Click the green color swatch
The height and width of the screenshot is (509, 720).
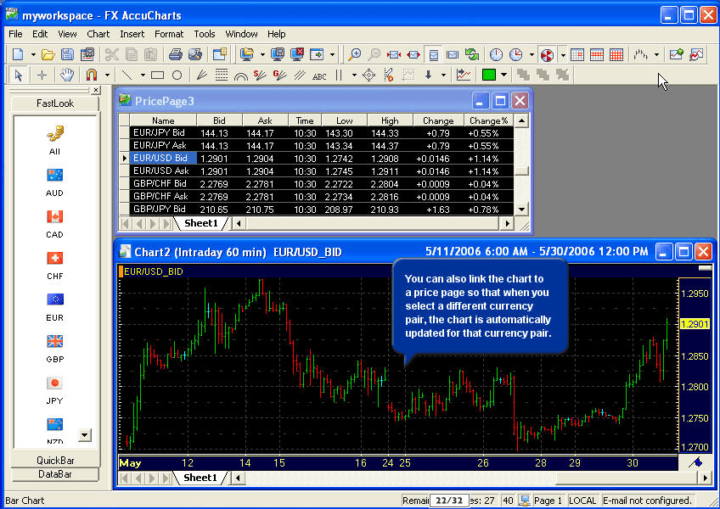[x=488, y=75]
